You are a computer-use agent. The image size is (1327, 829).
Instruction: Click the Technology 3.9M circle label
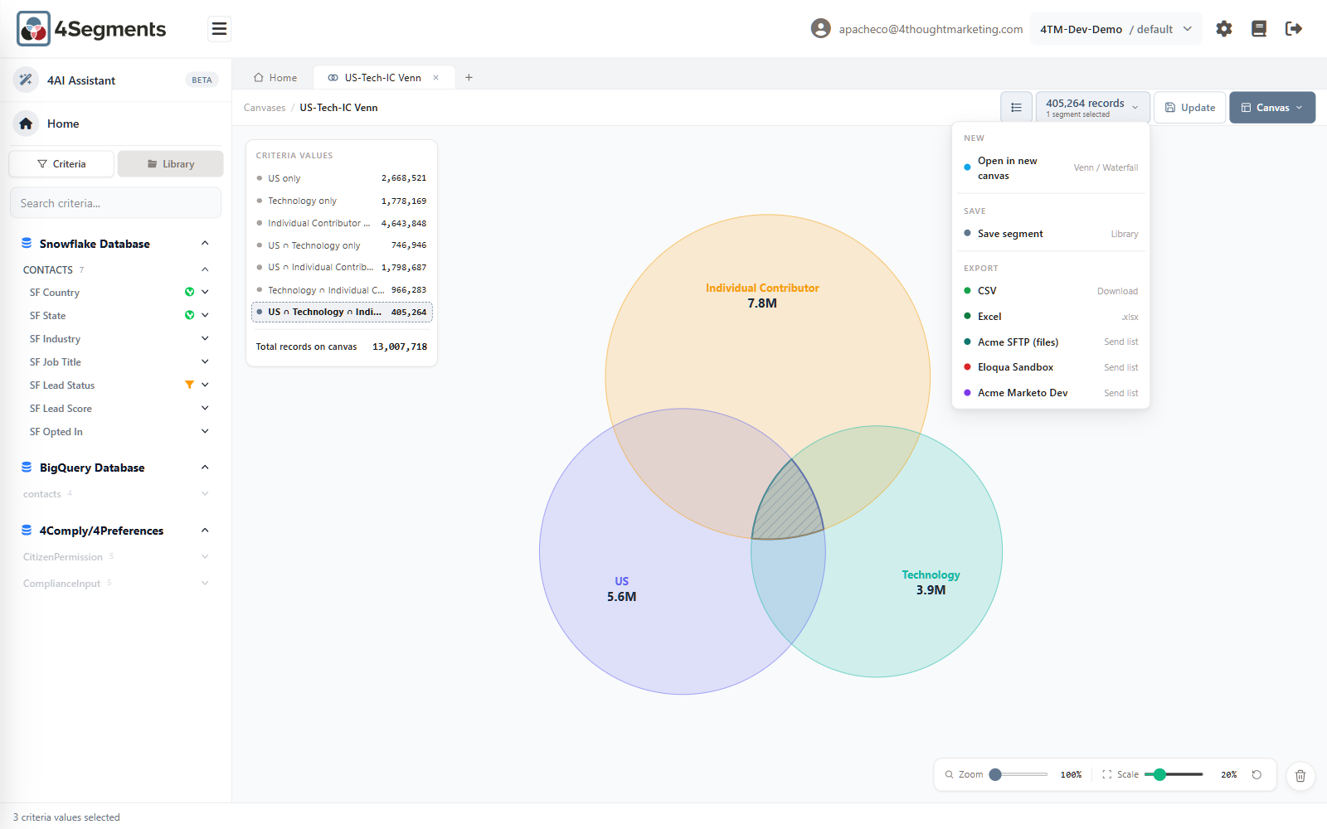pyautogui.click(x=931, y=583)
